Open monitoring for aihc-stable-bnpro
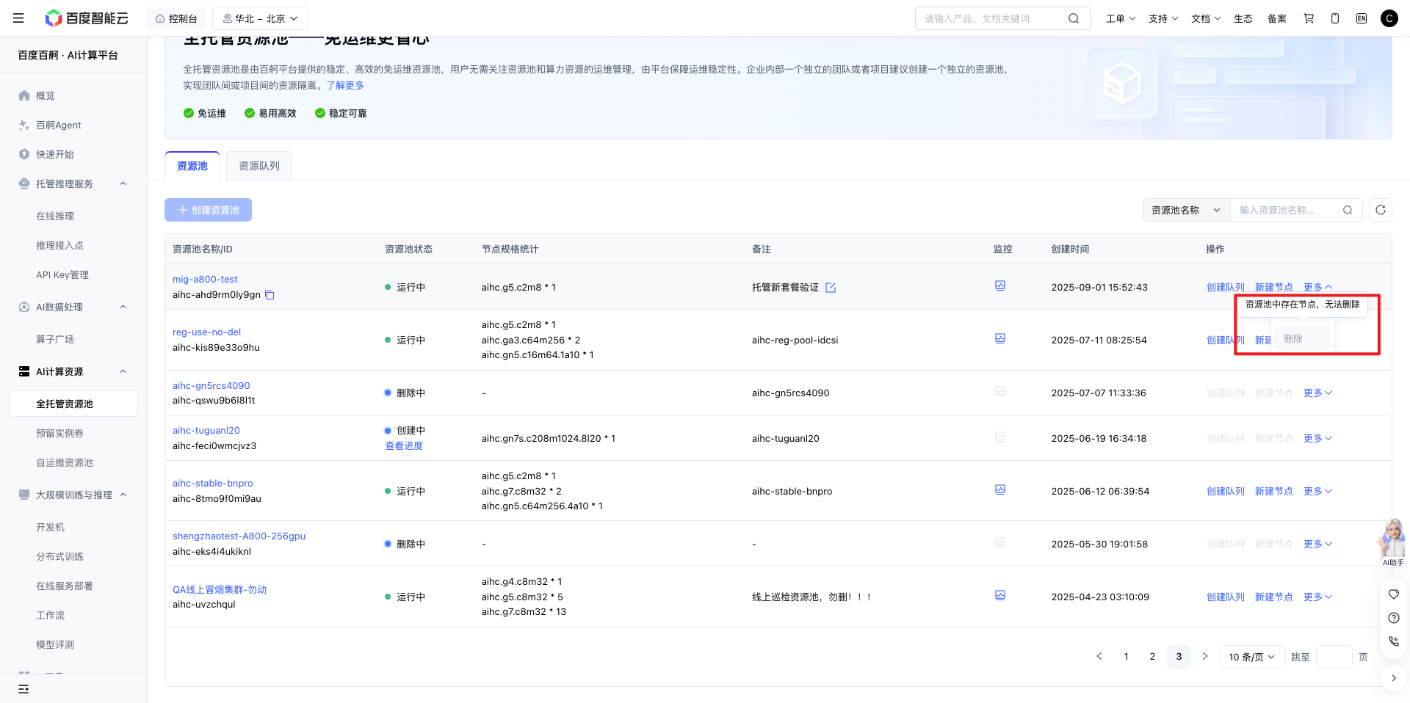1410x703 pixels. (x=999, y=489)
